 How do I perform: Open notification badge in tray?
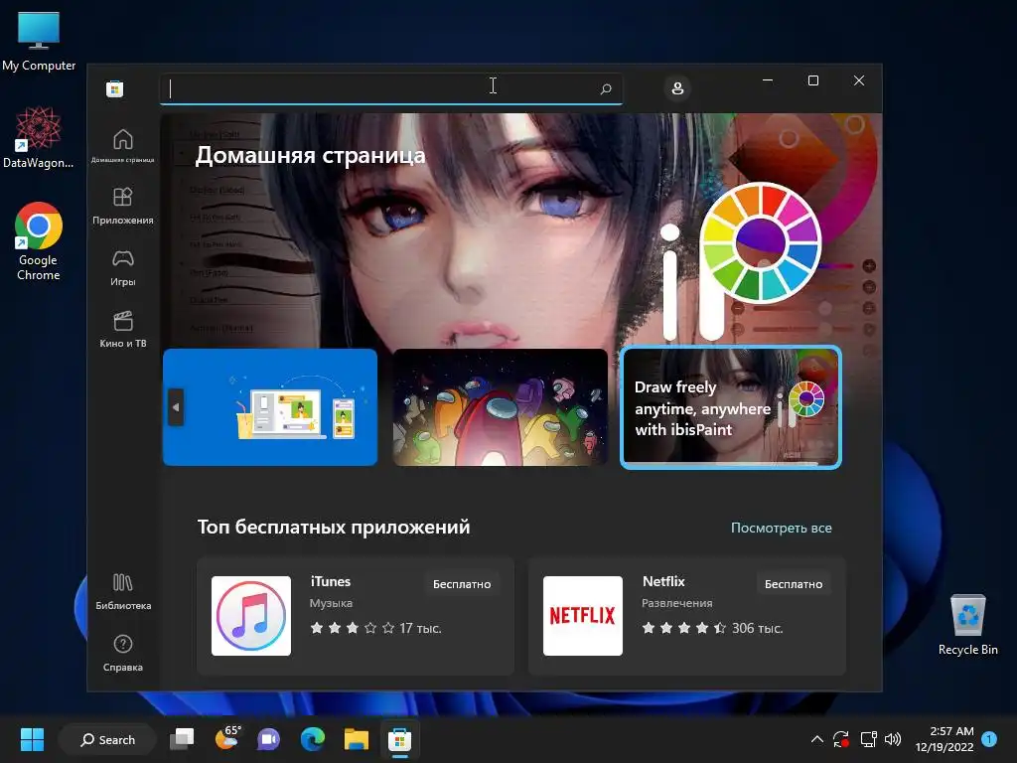tap(989, 739)
